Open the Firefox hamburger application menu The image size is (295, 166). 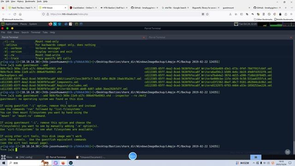coord(291,14)
